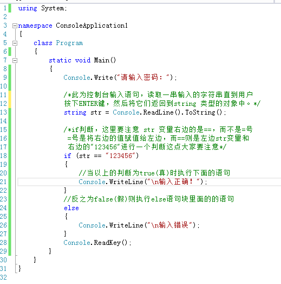Click the 'Main()' method name
The image size is (281, 284).
pyautogui.click(x=105, y=60)
